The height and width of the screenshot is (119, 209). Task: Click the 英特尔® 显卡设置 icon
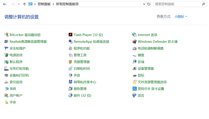click(135, 89)
